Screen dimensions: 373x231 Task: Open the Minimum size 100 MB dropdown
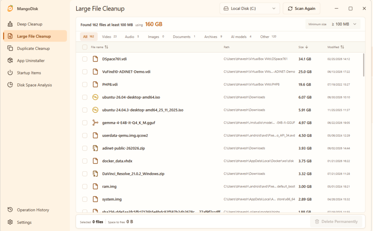(333, 24)
